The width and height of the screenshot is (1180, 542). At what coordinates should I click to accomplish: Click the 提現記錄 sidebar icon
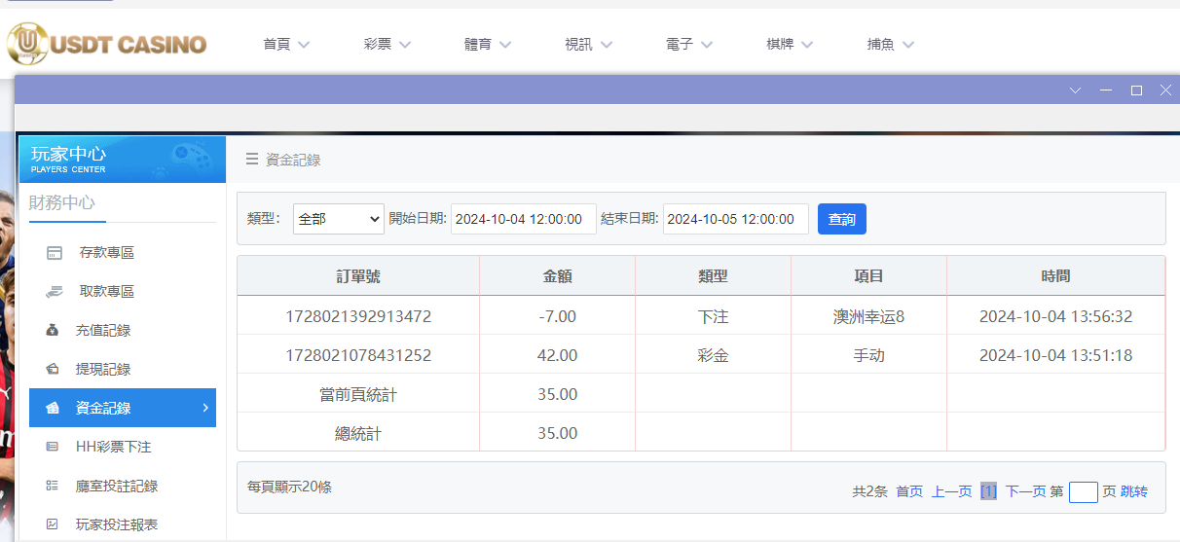pos(53,370)
